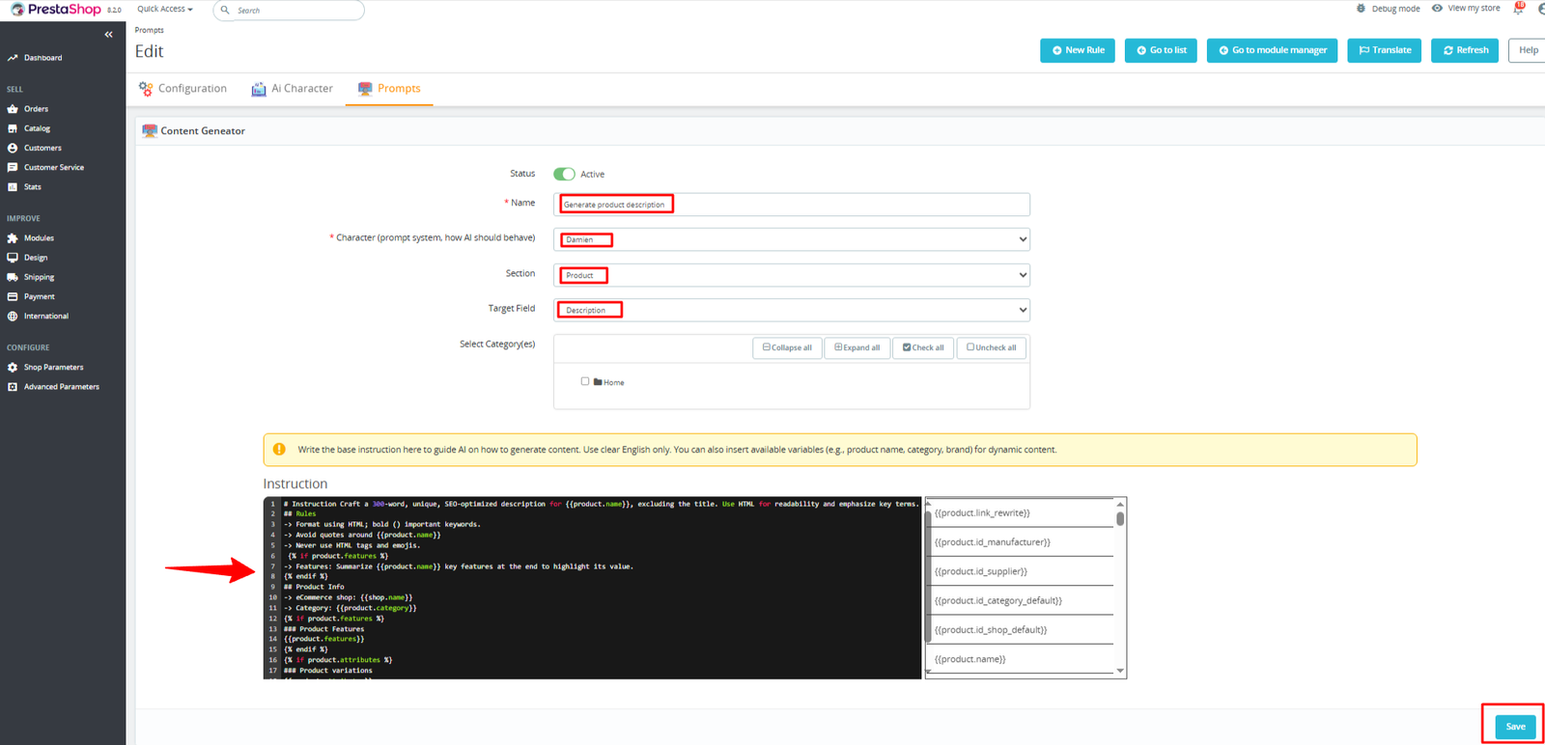1545x745 pixels.
Task: Switch to the Ai Character tab
Action: coord(292,89)
